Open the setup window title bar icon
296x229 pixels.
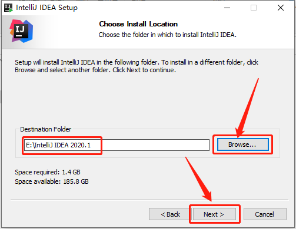[8, 8]
